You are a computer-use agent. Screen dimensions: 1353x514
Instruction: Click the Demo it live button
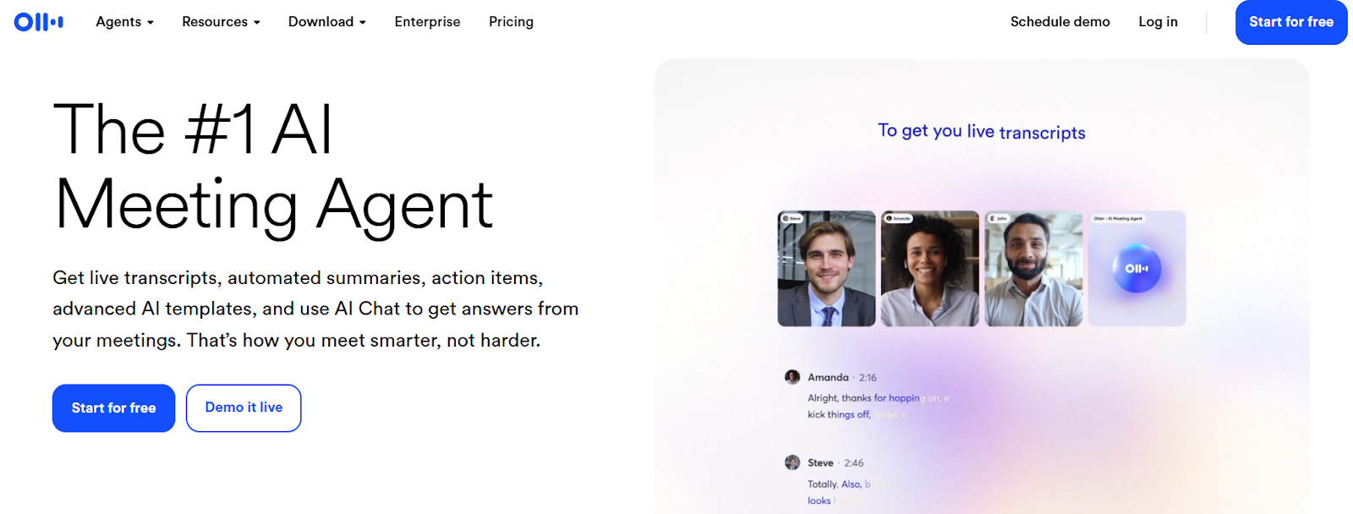tap(244, 408)
